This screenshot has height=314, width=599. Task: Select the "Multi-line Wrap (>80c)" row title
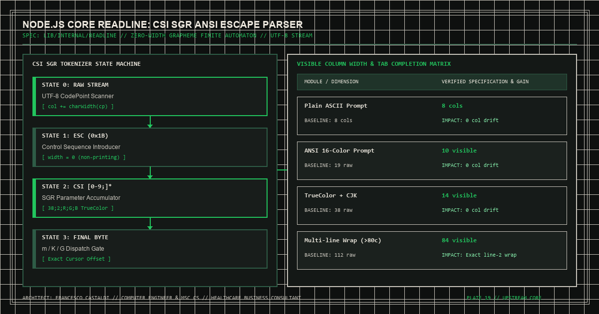tap(343, 241)
